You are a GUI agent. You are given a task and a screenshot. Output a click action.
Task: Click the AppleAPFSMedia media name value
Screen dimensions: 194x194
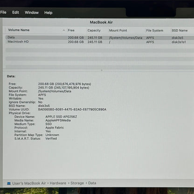coord(58,120)
